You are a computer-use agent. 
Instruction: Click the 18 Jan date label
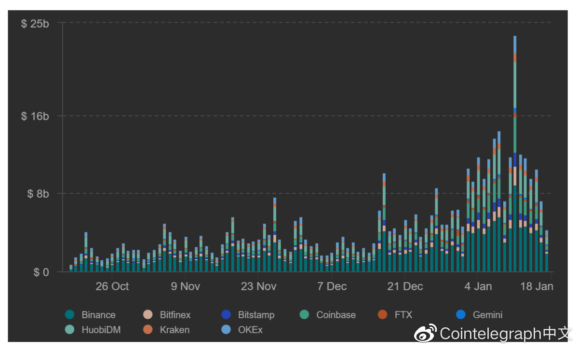point(537,286)
